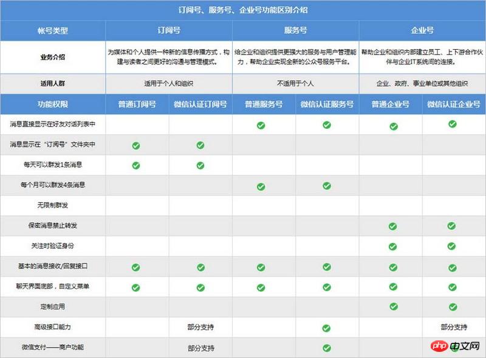Click the 企业、政府、事业单位或其他组织 cell
This screenshot has width=486, height=358.
pyautogui.click(x=422, y=83)
